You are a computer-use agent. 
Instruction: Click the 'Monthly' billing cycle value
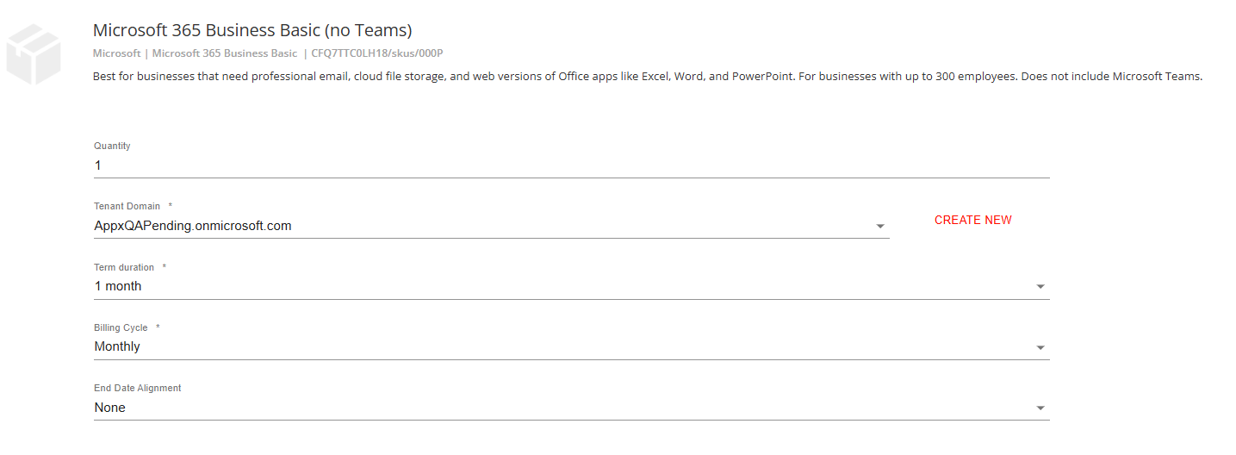pyautogui.click(x=117, y=346)
